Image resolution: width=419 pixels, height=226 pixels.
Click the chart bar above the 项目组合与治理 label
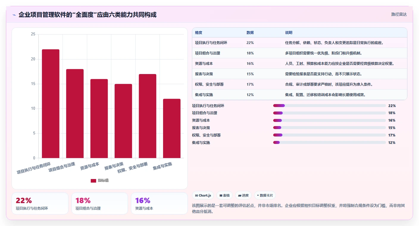coord(75,114)
